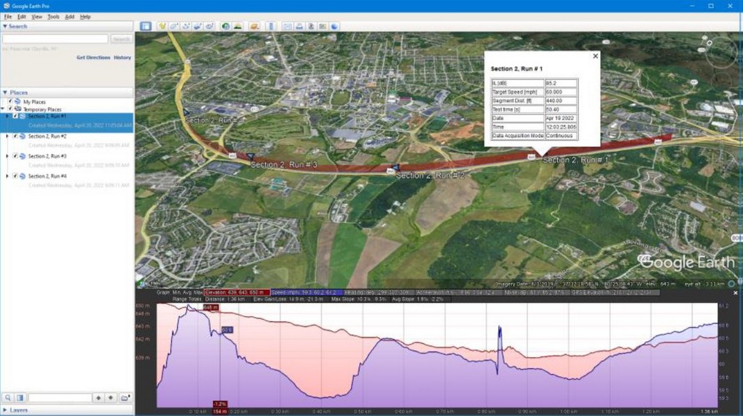Select the Add Path tool

click(x=186, y=26)
